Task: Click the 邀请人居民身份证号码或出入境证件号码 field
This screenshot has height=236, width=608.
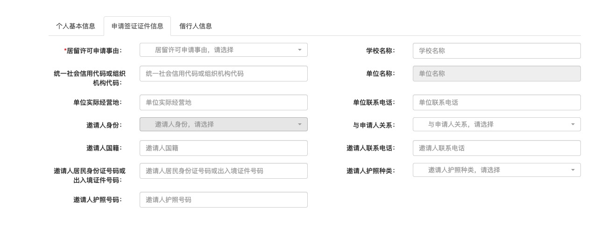Action: (223, 171)
